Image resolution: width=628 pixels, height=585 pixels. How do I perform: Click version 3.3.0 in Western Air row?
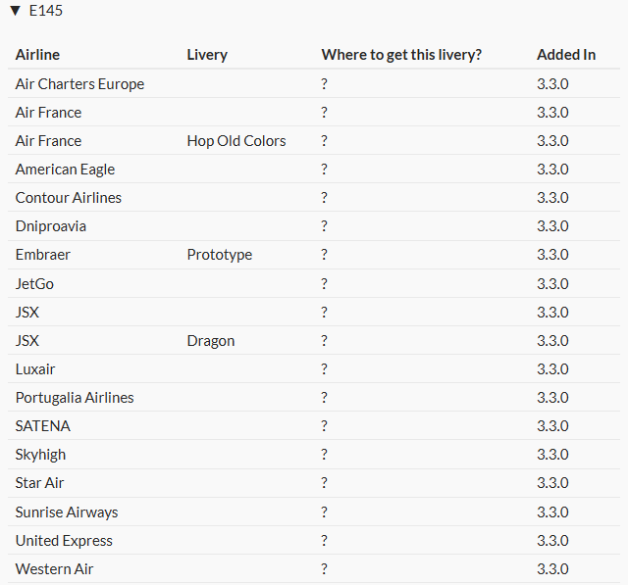(552, 569)
